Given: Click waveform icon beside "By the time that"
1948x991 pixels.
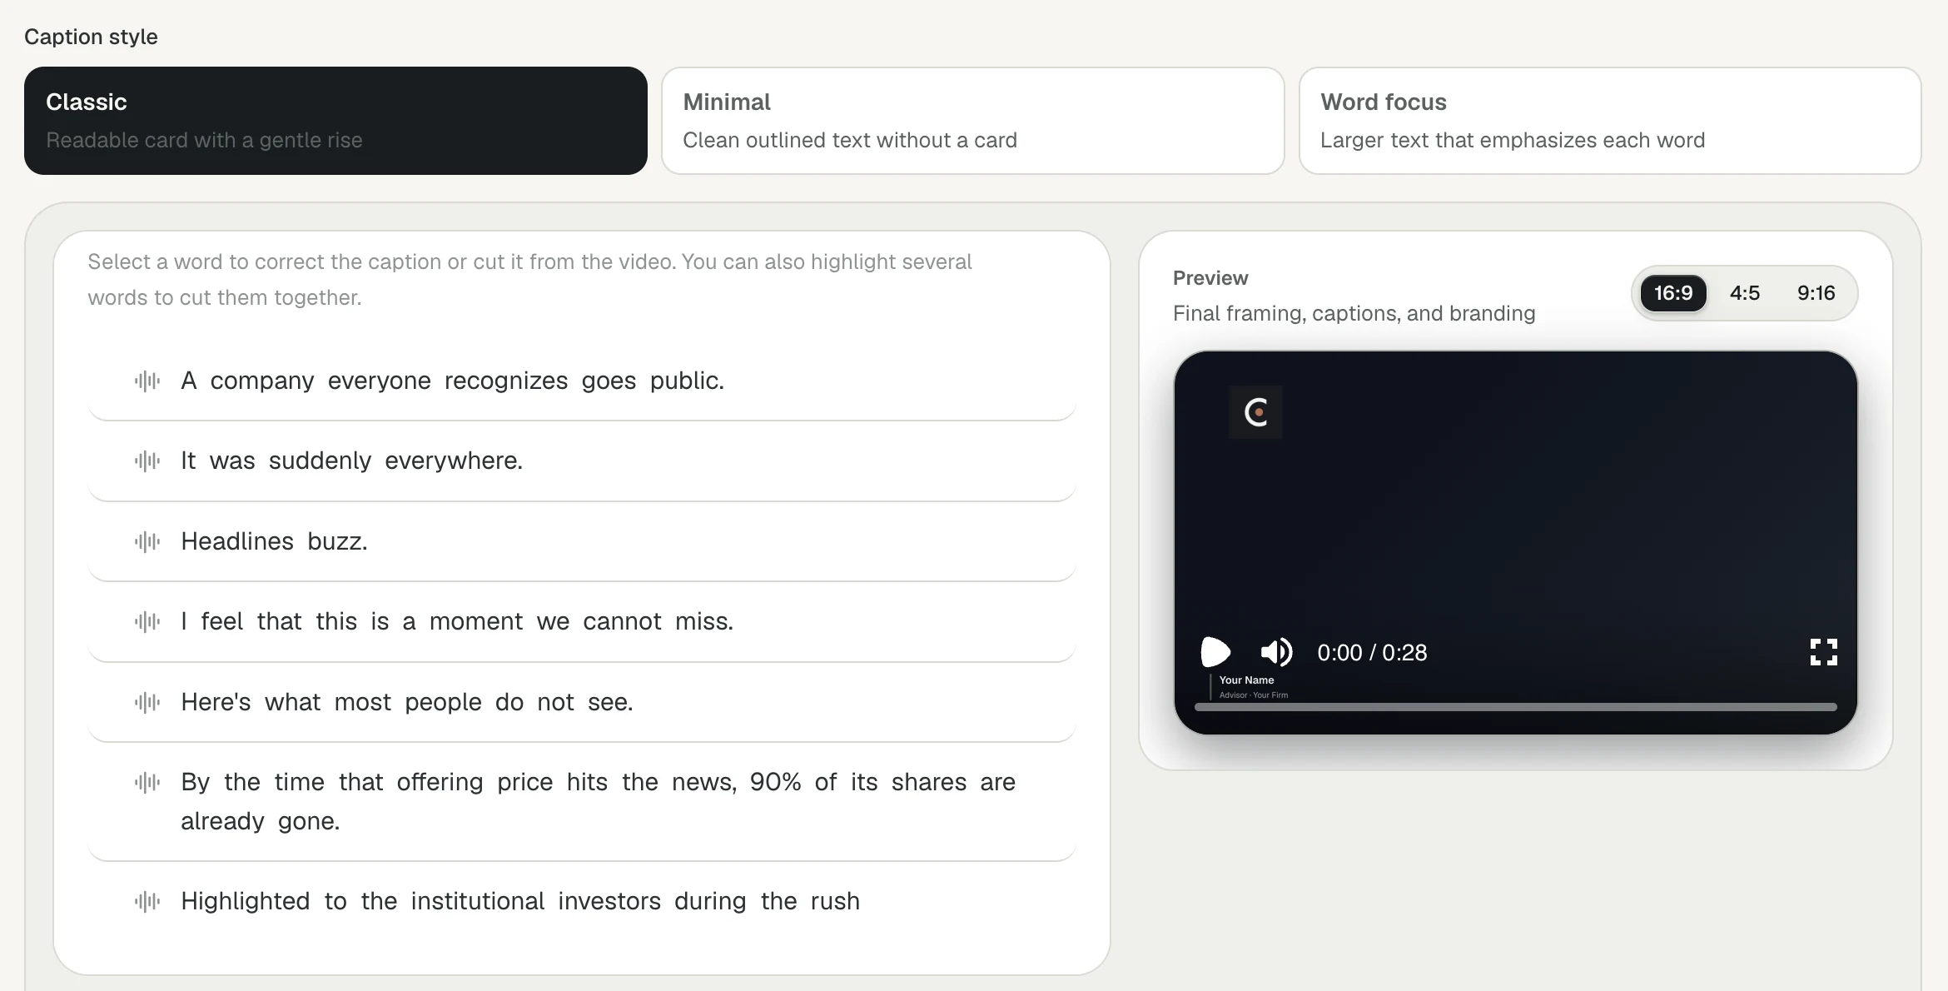Looking at the screenshot, I should [x=147, y=782].
